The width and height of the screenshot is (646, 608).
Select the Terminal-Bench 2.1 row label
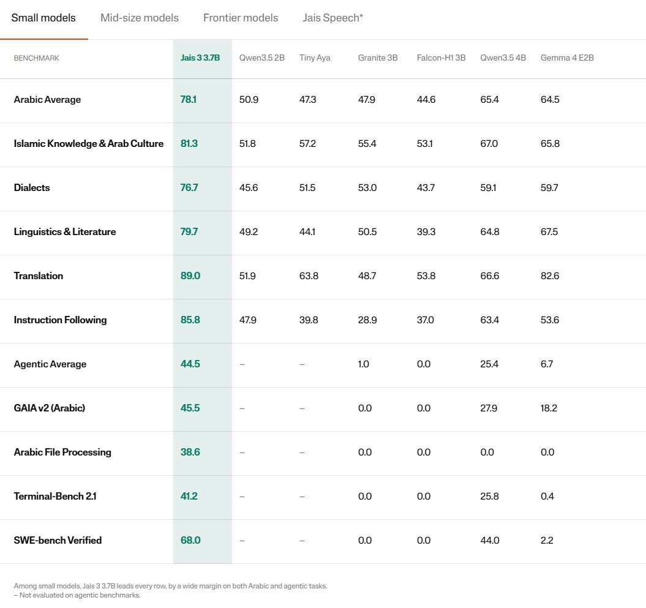(x=55, y=496)
